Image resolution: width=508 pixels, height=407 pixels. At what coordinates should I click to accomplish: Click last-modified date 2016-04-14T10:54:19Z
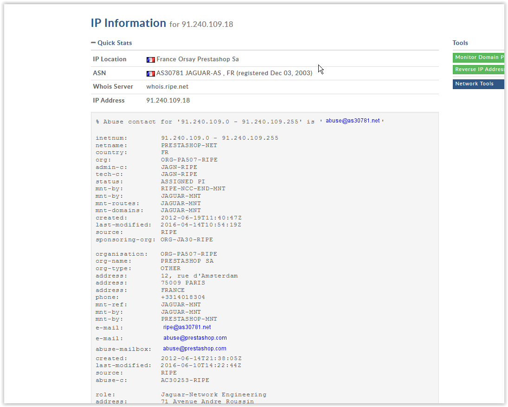pyautogui.click(x=201, y=225)
